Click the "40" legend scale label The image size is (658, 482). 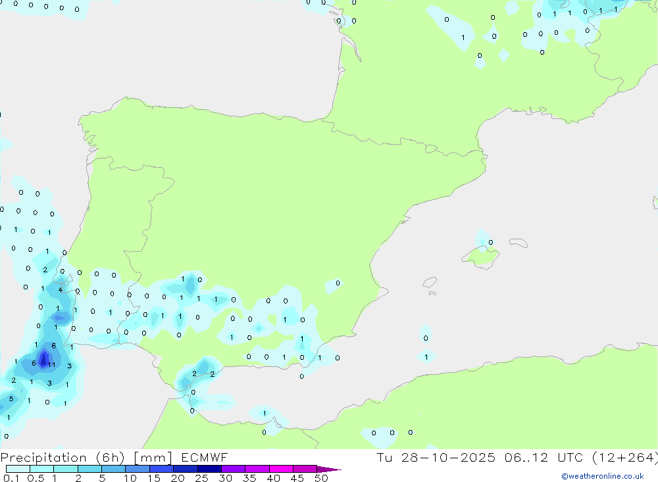pyautogui.click(x=273, y=478)
